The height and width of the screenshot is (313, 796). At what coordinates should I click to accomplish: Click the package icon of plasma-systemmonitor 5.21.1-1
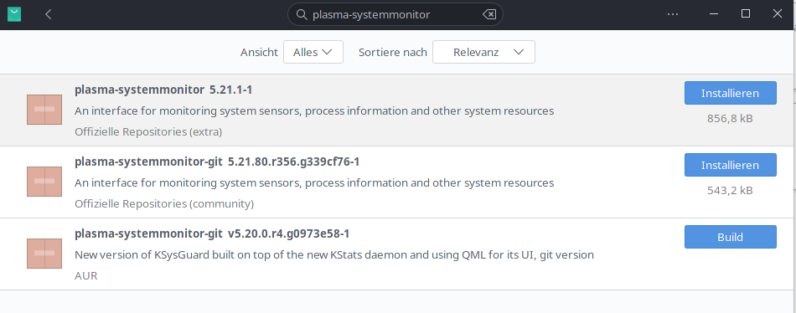click(44, 110)
